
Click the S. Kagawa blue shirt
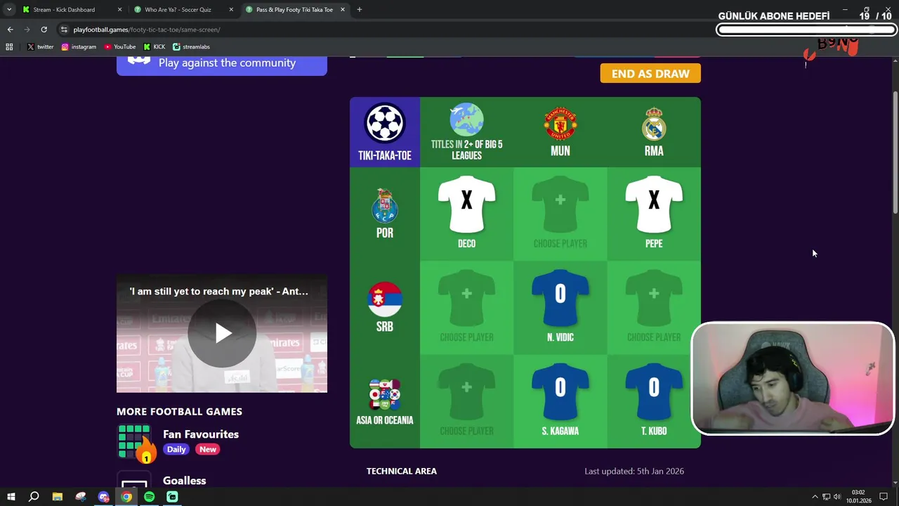pyautogui.click(x=560, y=391)
